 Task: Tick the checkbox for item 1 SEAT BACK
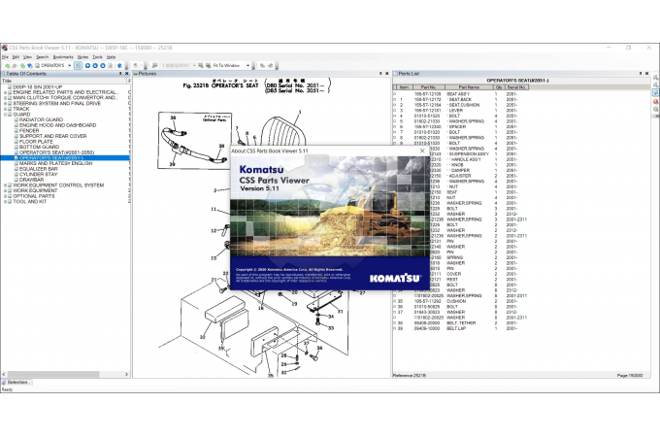[x=394, y=100]
